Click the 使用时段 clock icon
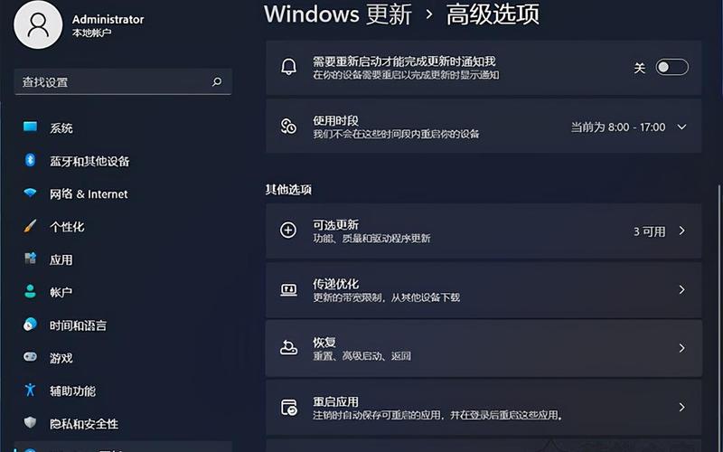 point(288,127)
